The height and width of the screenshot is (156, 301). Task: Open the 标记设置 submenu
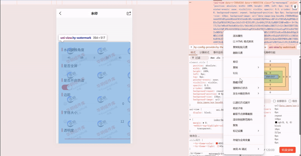click(x=244, y=131)
